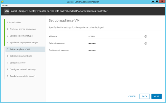Screen dimensions: 166x103
Task: Click the vm logo in header
Action: (x=7, y=11)
